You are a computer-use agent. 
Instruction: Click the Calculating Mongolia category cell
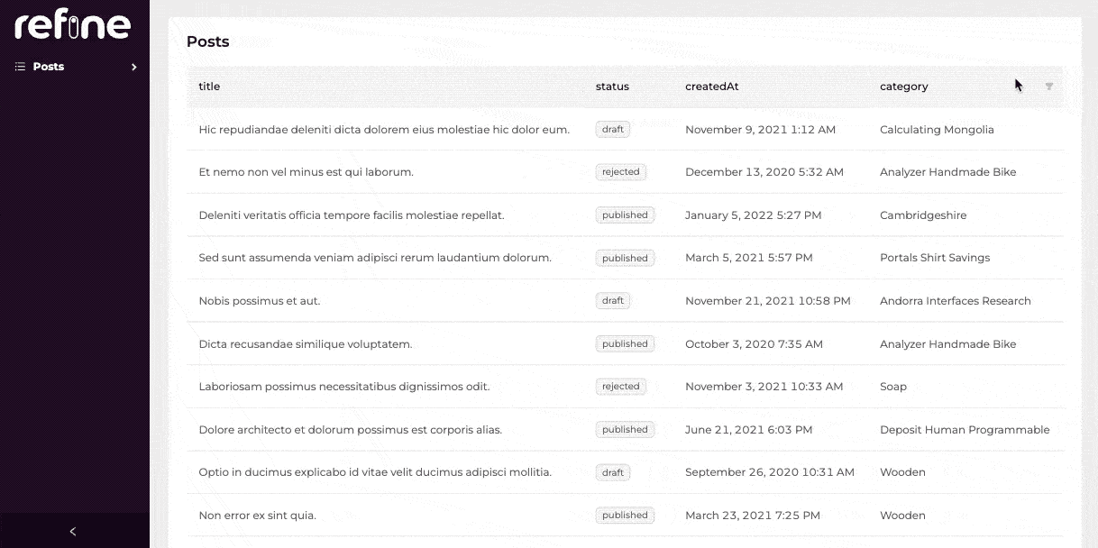tap(937, 130)
